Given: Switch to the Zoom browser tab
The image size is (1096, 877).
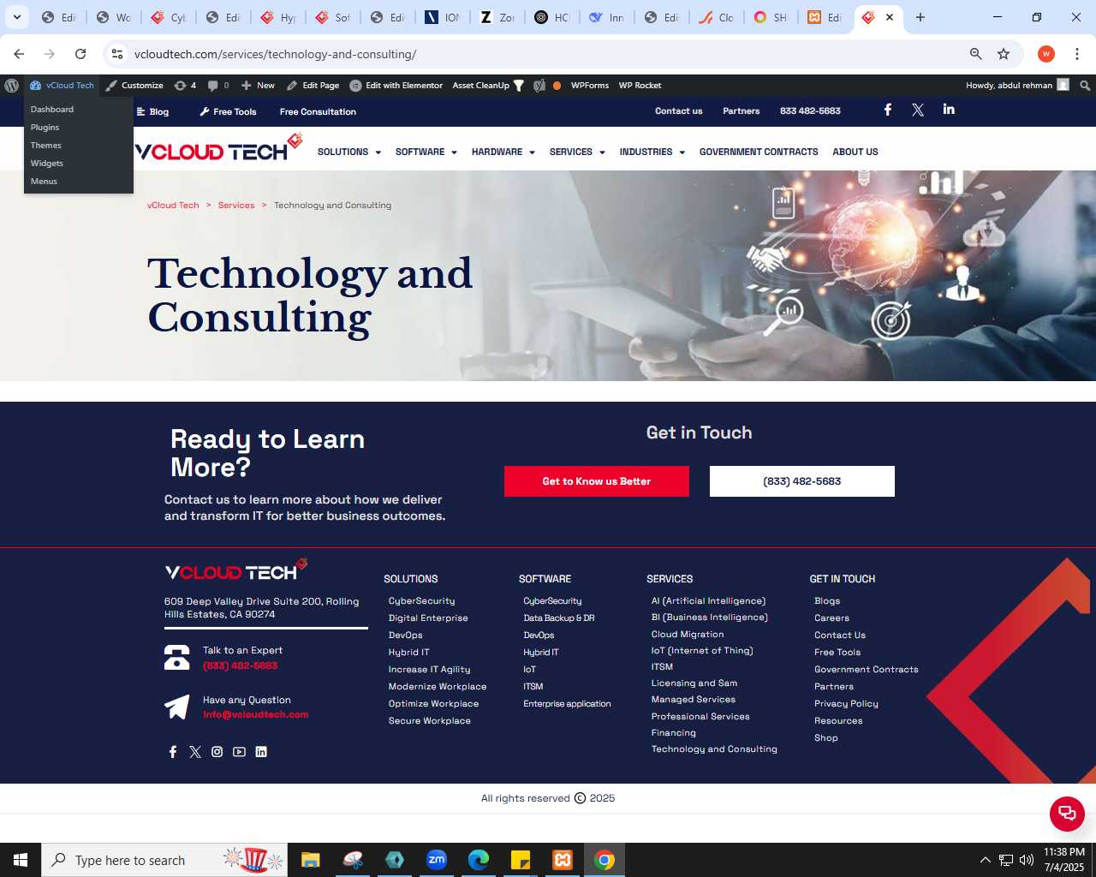Looking at the screenshot, I should pos(497,17).
